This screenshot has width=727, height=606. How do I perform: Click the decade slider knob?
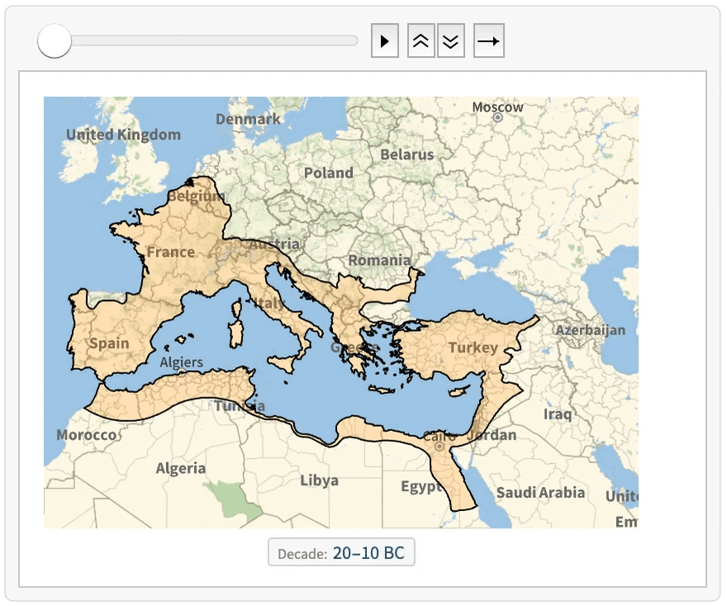55,41
